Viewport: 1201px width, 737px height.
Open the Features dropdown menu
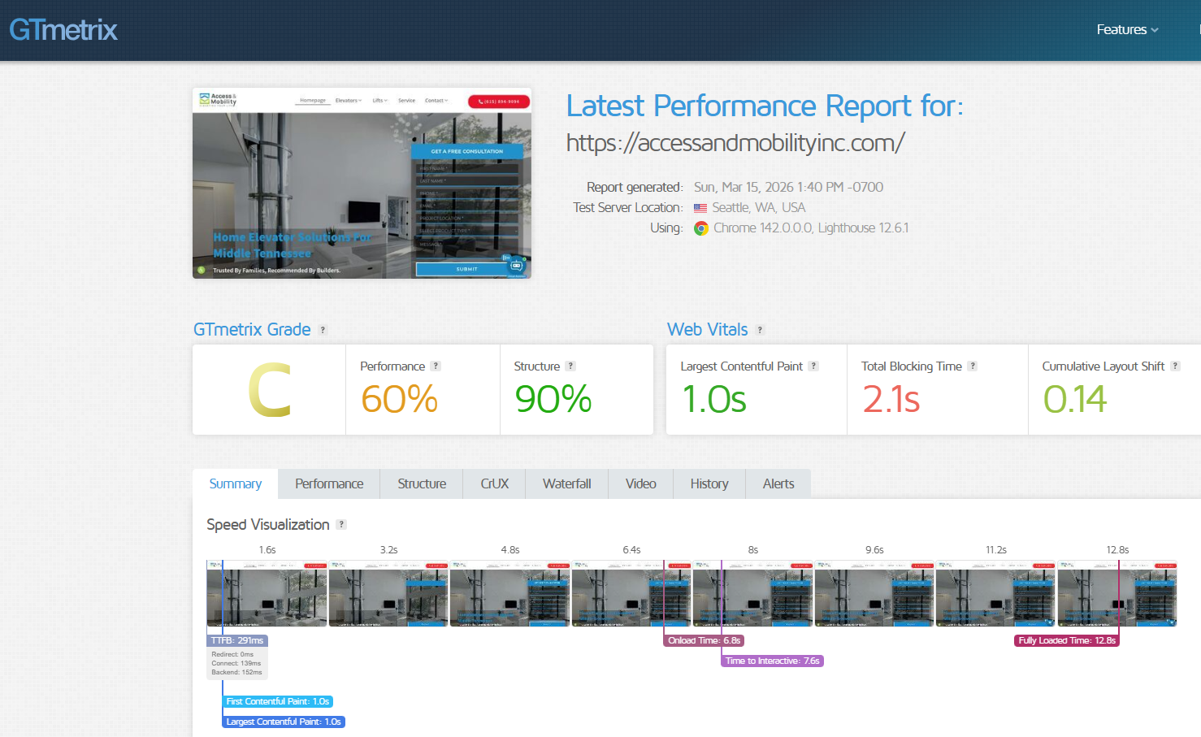coord(1127,30)
